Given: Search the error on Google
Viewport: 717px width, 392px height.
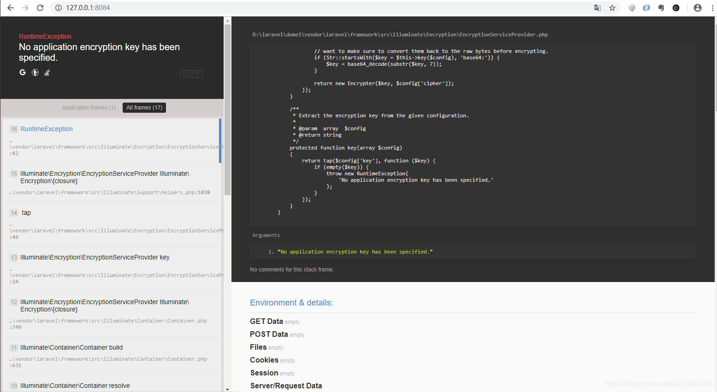Looking at the screenshot, I should (x=23, y=72).
